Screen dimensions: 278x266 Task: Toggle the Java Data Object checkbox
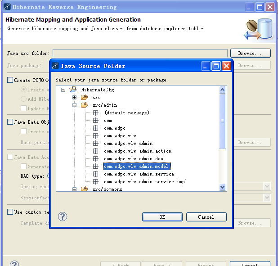pyautogui.click(x=10, y=122)
